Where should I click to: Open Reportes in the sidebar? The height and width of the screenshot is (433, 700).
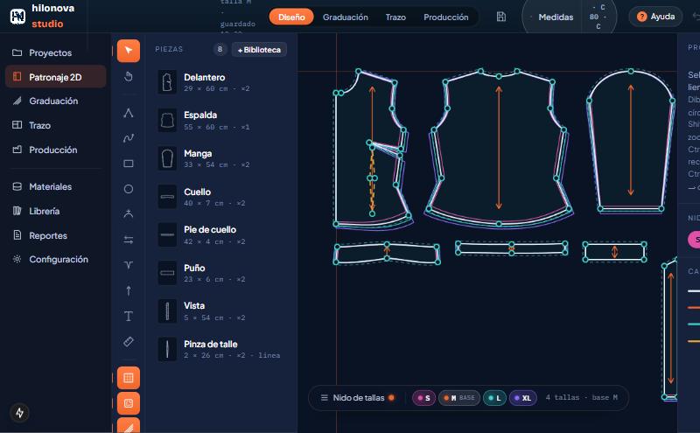55,235
